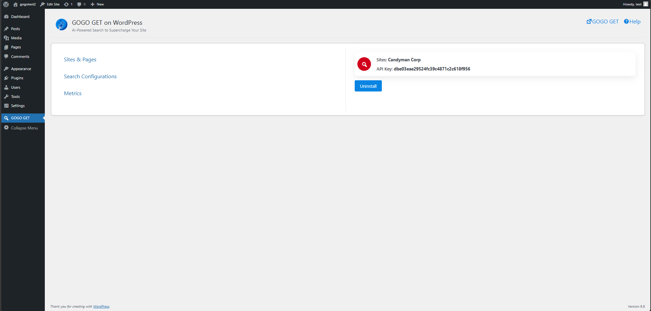Open the Metrics link
The image size is (651, 311).
pos(73,94)
